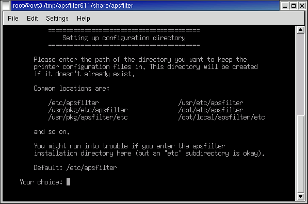Click the /opt/local/apsfilter/etc path text

tap(221, 117)
